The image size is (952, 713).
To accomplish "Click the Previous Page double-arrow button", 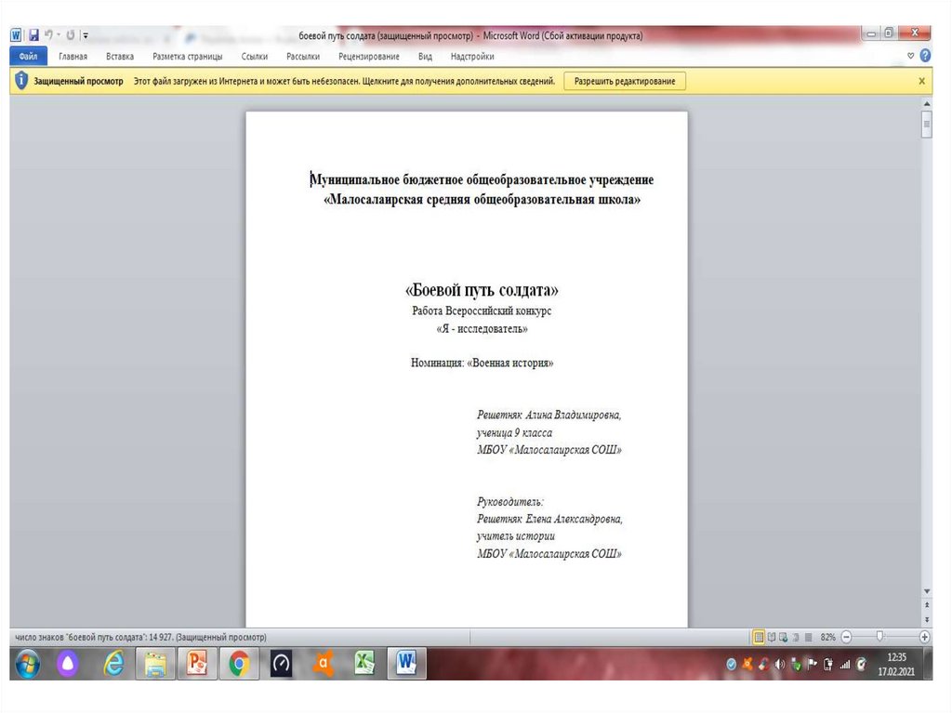I will pyautogui.click(x=927, y=605).
